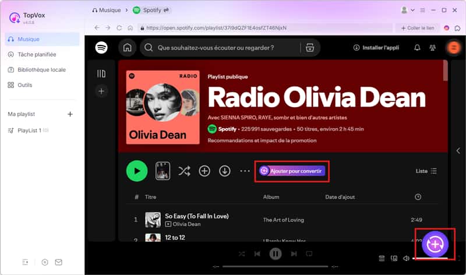The image size is (466, 275).
Task: Select the 12 to 12 track
Action: tap(175, 238)
